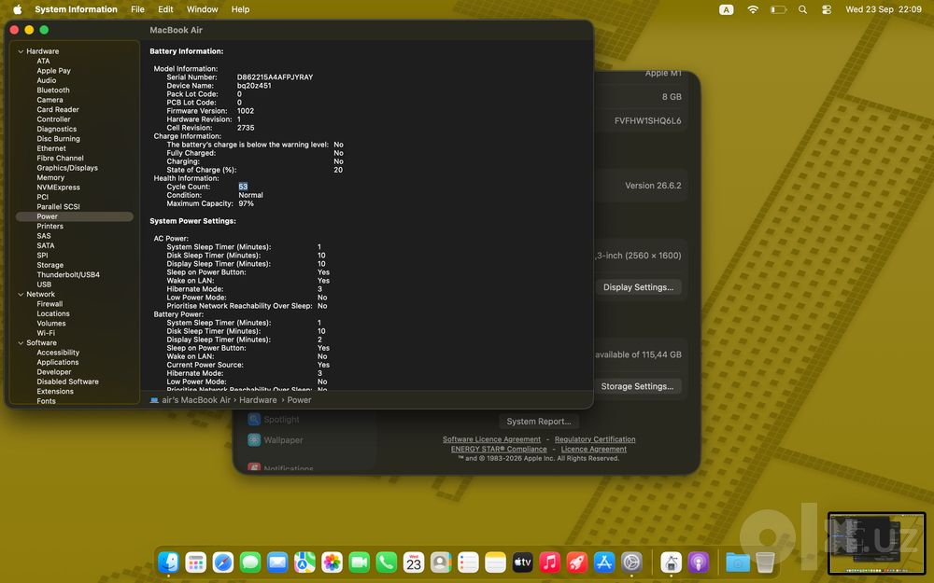Open App Store in Dock
The width and height of the screenshot is (934, 583).
point(604,562)
